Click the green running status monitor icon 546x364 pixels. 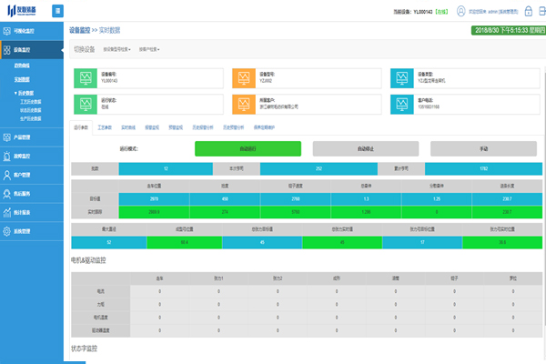point(87,104)
